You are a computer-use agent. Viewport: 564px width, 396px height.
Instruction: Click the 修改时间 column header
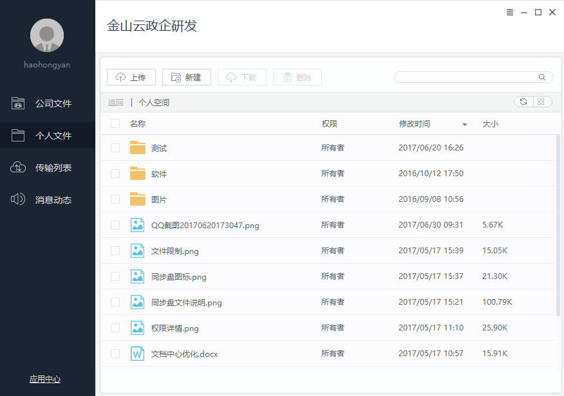415,124
